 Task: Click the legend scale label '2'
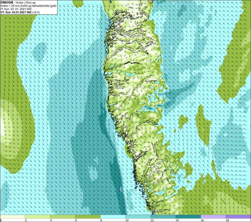point(26,220)
